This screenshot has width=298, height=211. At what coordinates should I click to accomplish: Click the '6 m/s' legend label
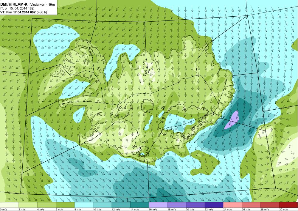[x=60, y=210]
